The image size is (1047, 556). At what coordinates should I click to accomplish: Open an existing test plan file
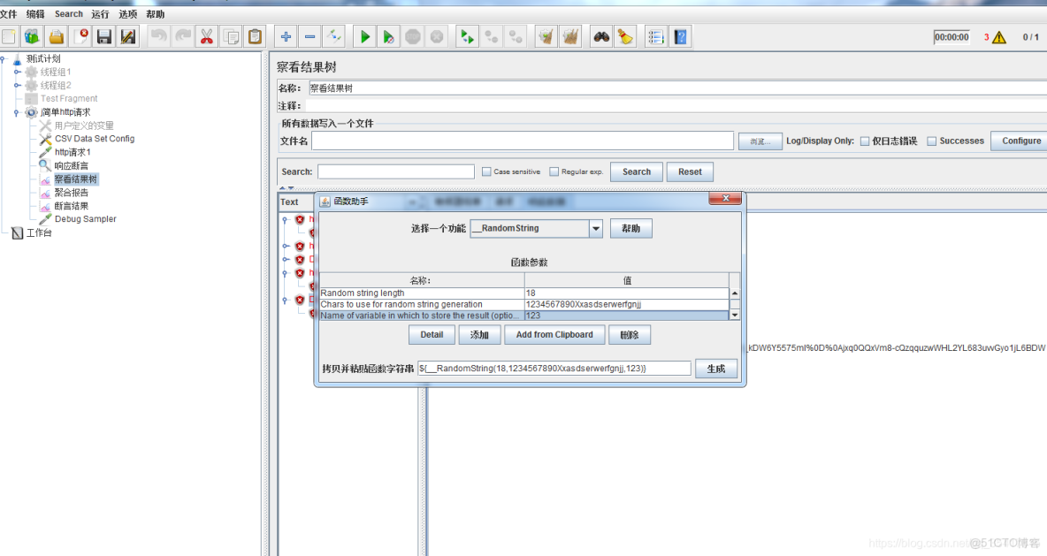(55, 35)
